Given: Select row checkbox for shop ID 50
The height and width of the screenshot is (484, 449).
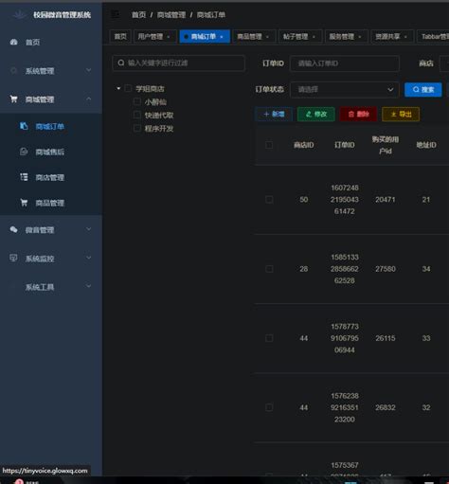Looking at the screenshot, I should [269, 200].
